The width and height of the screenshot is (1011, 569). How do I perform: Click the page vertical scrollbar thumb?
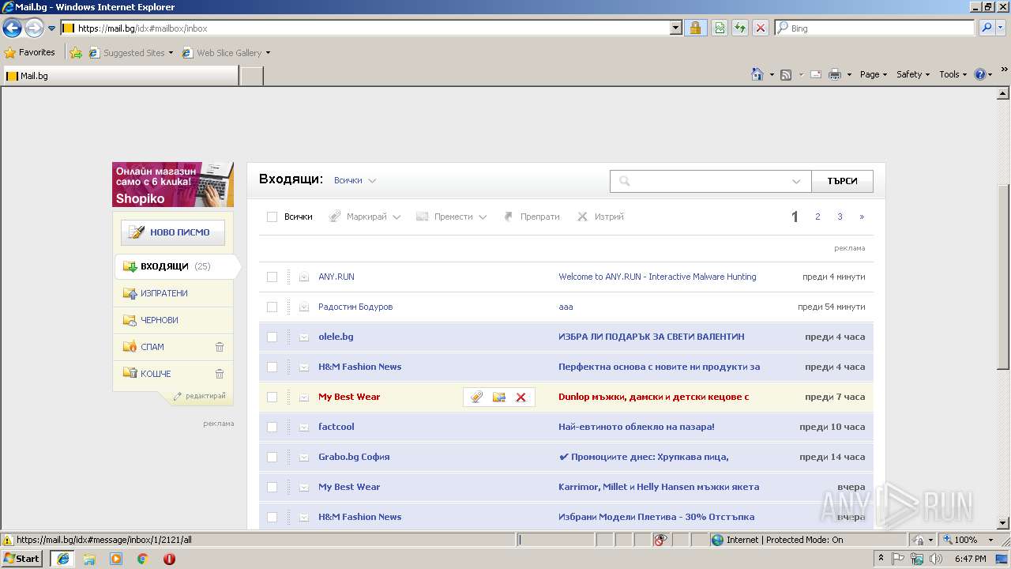[x=1003, y=277]
